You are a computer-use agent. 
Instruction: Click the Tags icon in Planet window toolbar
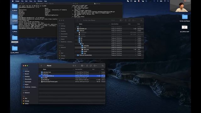point(91,66)
